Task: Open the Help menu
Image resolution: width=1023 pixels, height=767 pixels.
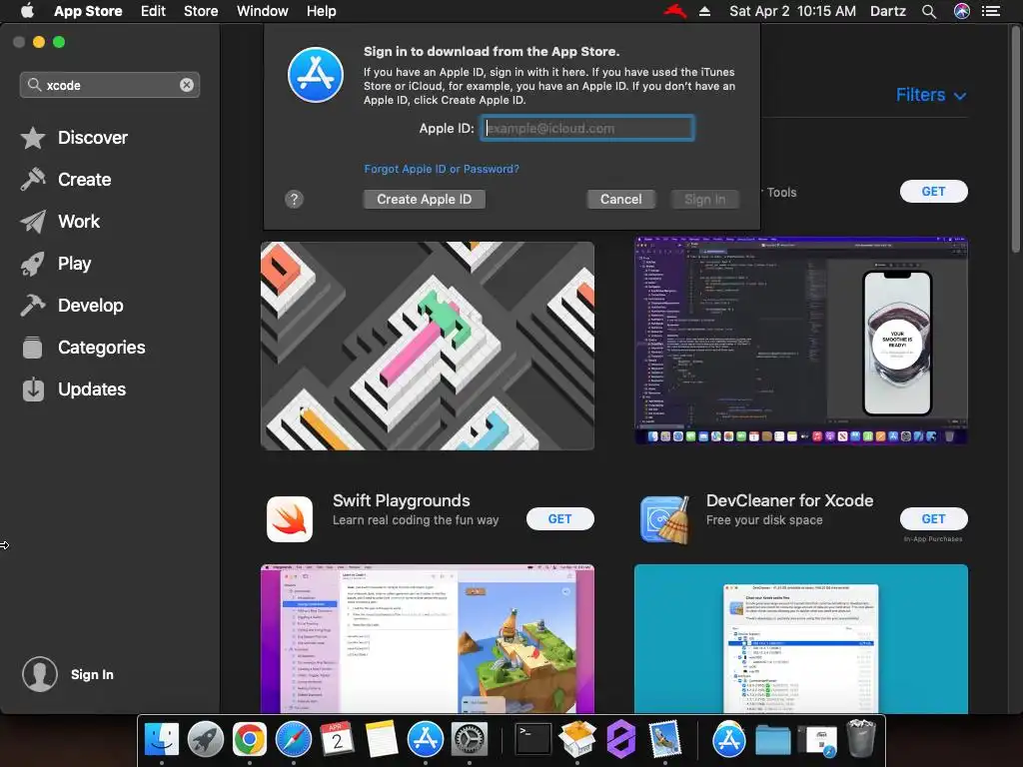Action: tap(322, 11)
